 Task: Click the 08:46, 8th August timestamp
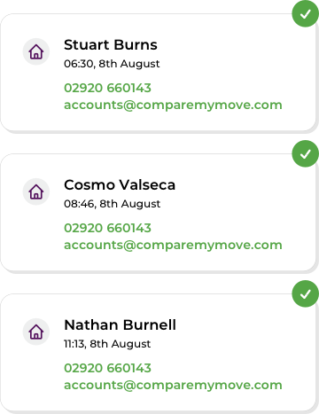coord(113,204)
